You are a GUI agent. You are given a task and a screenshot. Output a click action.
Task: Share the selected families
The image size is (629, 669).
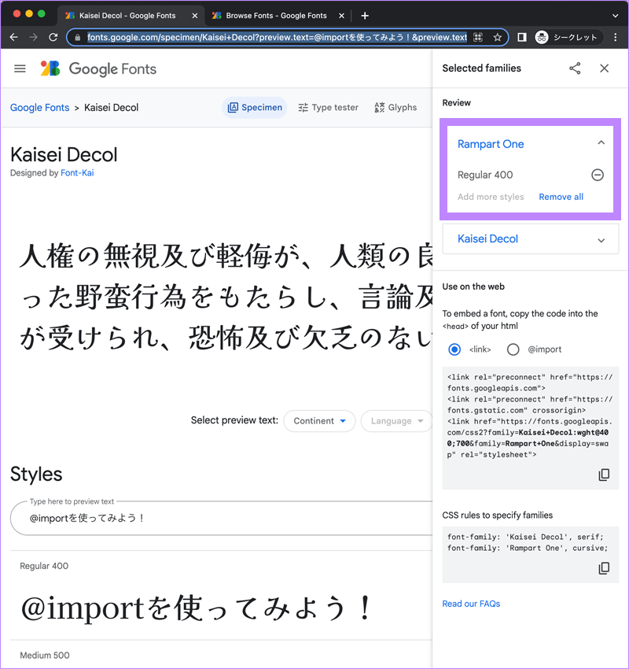pyautogui.click(x=575, y=68)
